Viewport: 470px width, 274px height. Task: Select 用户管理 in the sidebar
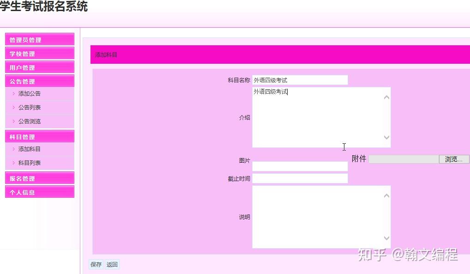coord(39,67)
